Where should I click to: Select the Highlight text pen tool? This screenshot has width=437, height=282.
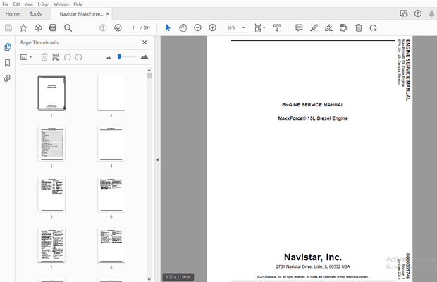[x=314, y=27]
